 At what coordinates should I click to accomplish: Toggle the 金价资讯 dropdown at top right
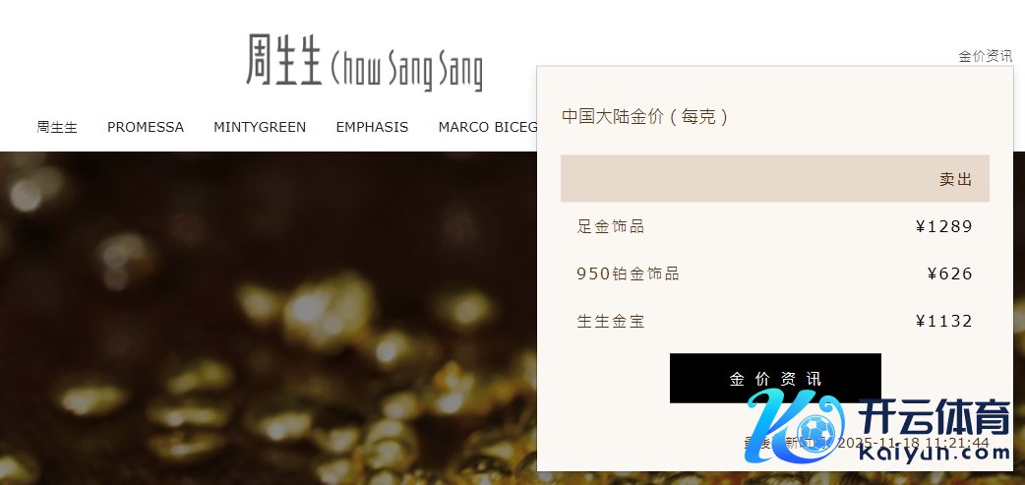[985, 56]
